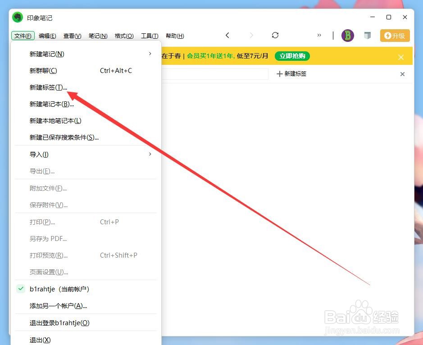The width and height of the screenshot is (423, 345).
Task: Open the 格式(O) menu
Action: click(124, 36)
